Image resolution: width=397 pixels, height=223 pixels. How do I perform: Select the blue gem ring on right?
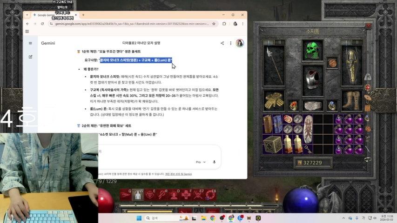pos(332,105)
